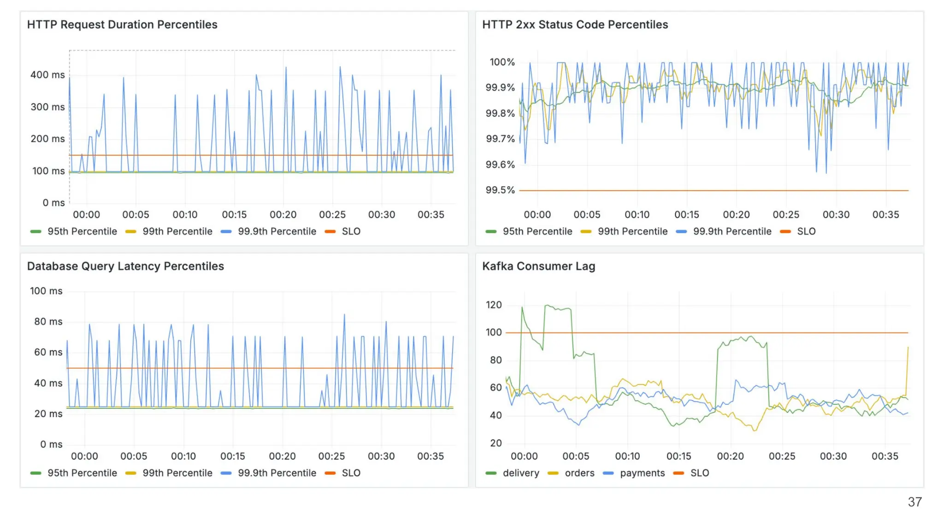944x531 pixels.
Task: Click green 95th Percentile swatch in HTTP 2xx legend
Action: (491, 231)
